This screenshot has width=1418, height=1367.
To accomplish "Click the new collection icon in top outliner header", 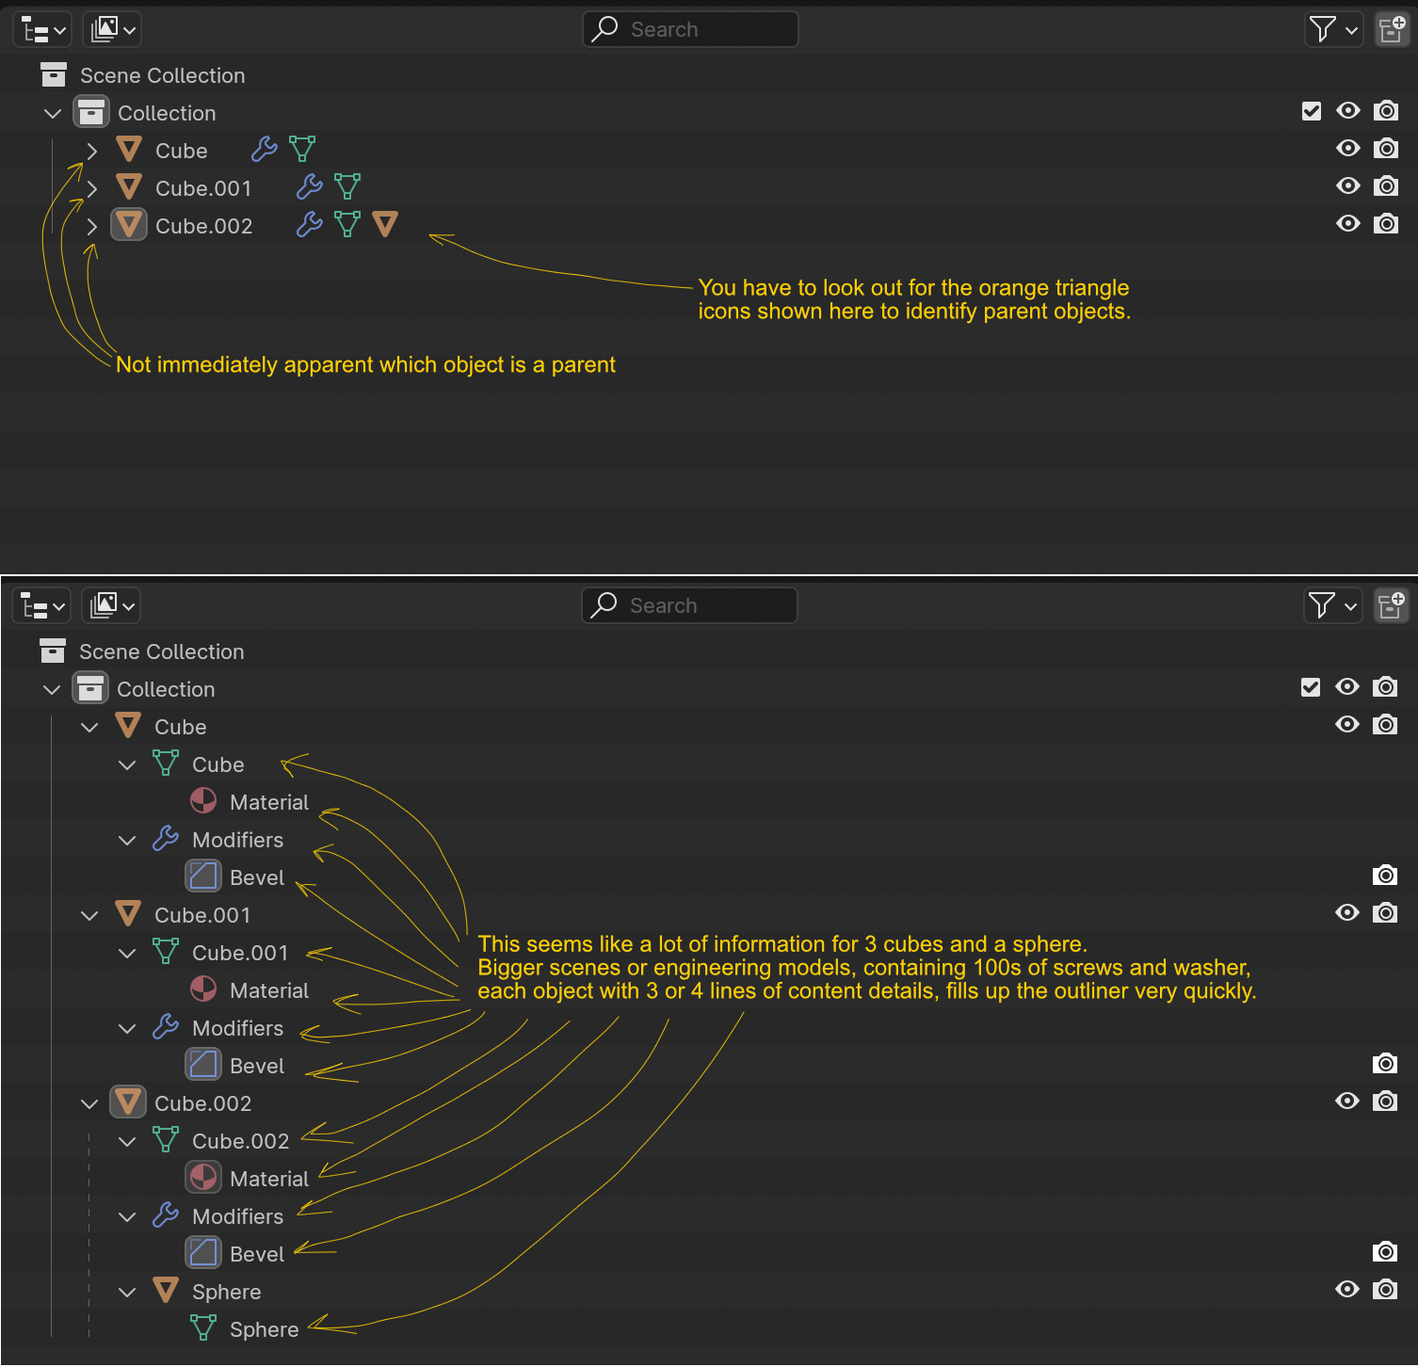I will [x=1392, y=29].
